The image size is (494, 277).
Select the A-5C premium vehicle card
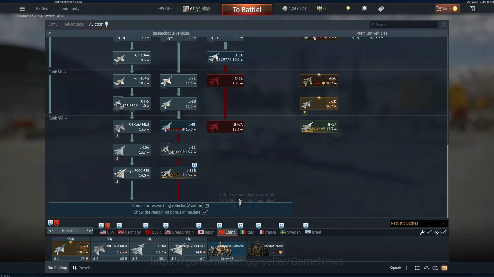319,81
